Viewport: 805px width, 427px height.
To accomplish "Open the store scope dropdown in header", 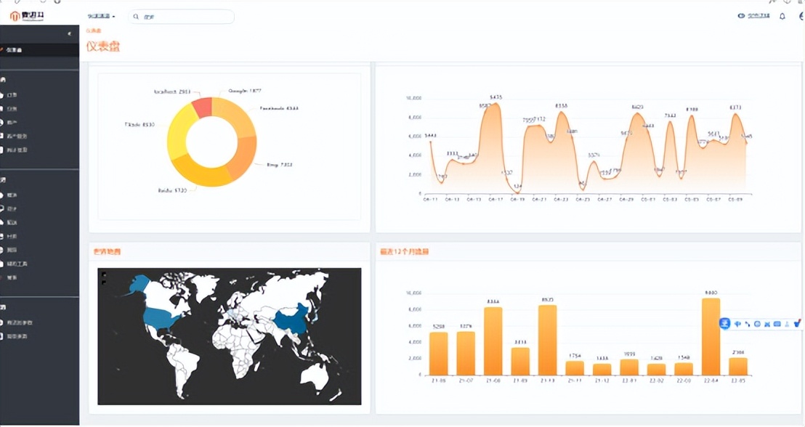I will pos(101,16).
